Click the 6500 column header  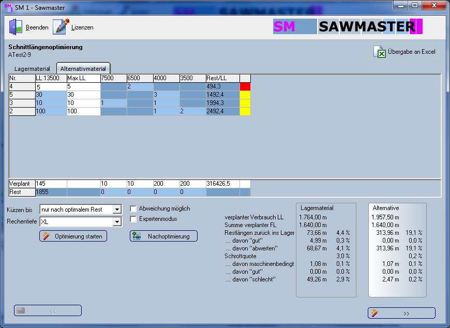point(140,78)
